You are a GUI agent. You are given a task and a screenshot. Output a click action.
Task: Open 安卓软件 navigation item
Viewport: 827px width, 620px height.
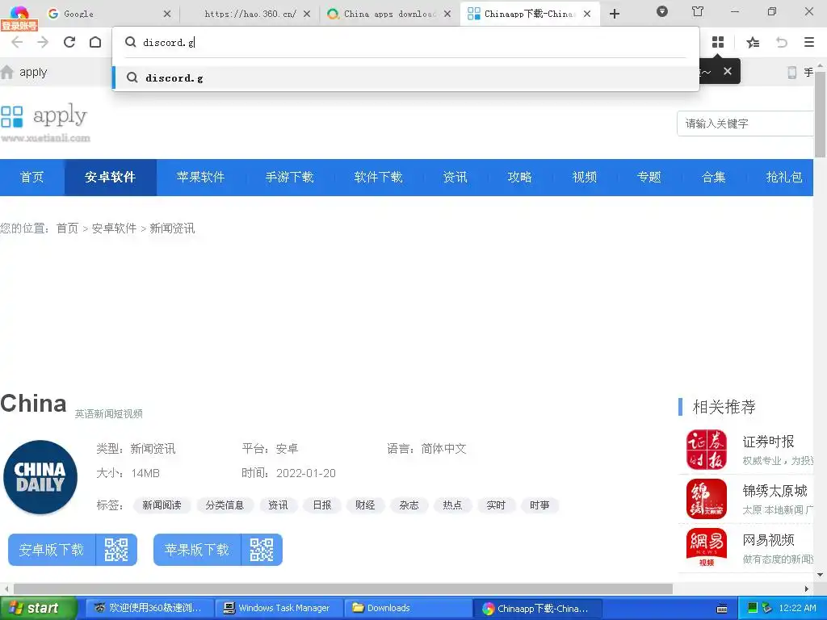pyautogui.click(x=110, y=177)
